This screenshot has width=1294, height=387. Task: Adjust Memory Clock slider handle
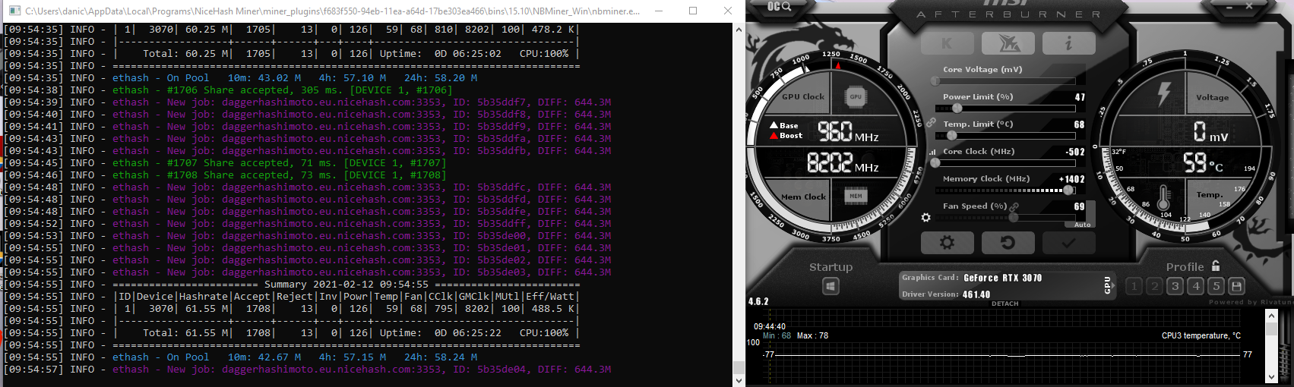(x=1069, y=190)
